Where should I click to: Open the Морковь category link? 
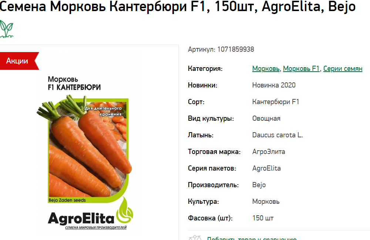[x=266, y=69]
